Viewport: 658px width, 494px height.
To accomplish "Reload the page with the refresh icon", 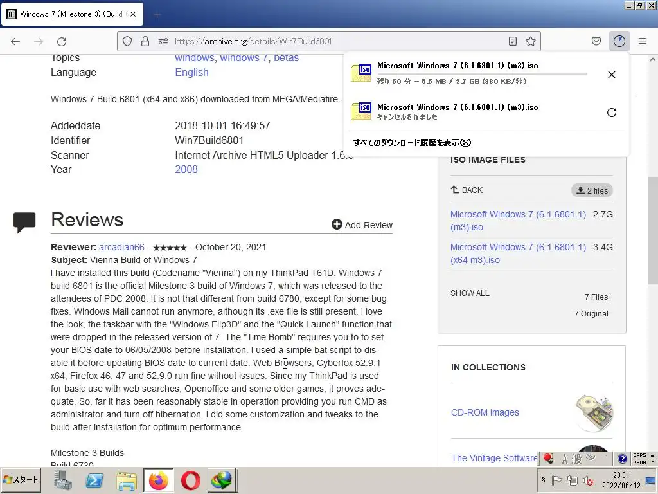I will [62, 41].
